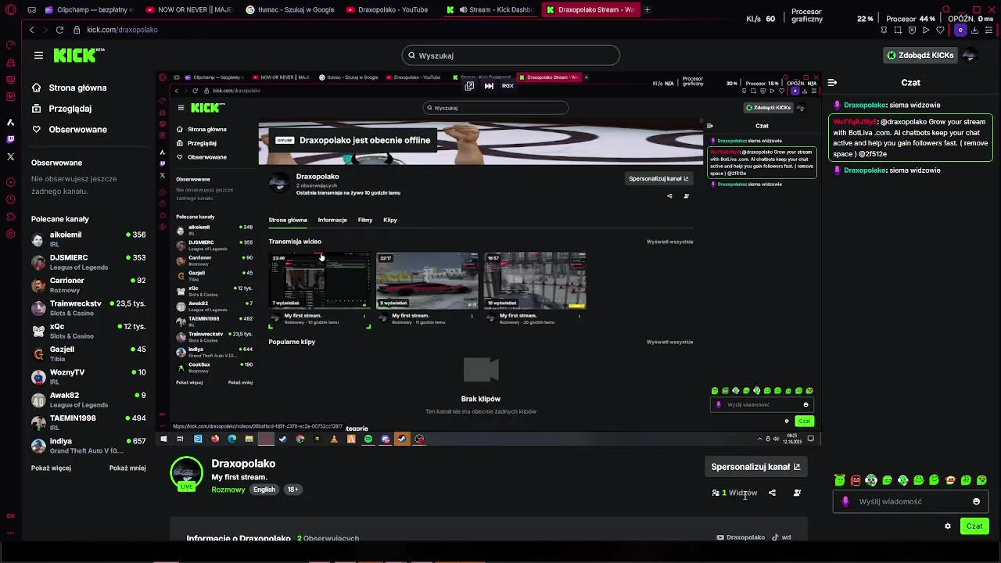Click Spersonalizuj kanał button
Screen dimensions: 1001x563
[x=755, y=467]
